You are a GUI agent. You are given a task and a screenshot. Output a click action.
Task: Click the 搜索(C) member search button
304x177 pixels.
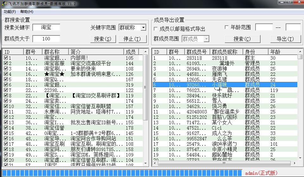242,39
